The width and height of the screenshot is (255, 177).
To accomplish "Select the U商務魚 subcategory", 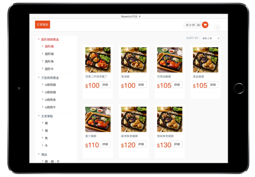I will 50,100.
